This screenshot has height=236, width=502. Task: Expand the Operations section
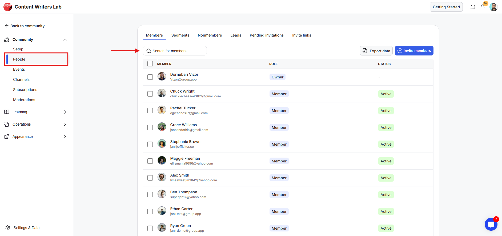(65, 124)
